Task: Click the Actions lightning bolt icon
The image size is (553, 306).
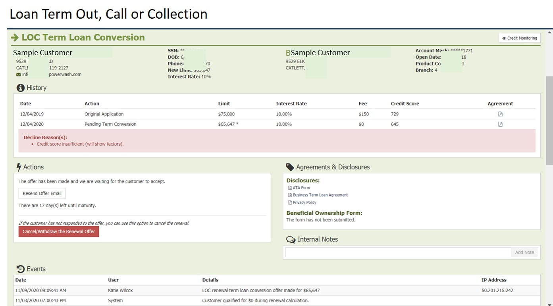Action: click(x=19, y=167)
